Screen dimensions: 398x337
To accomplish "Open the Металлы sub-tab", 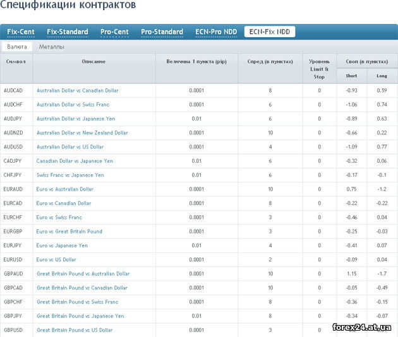I will click(x=52, y=47).
